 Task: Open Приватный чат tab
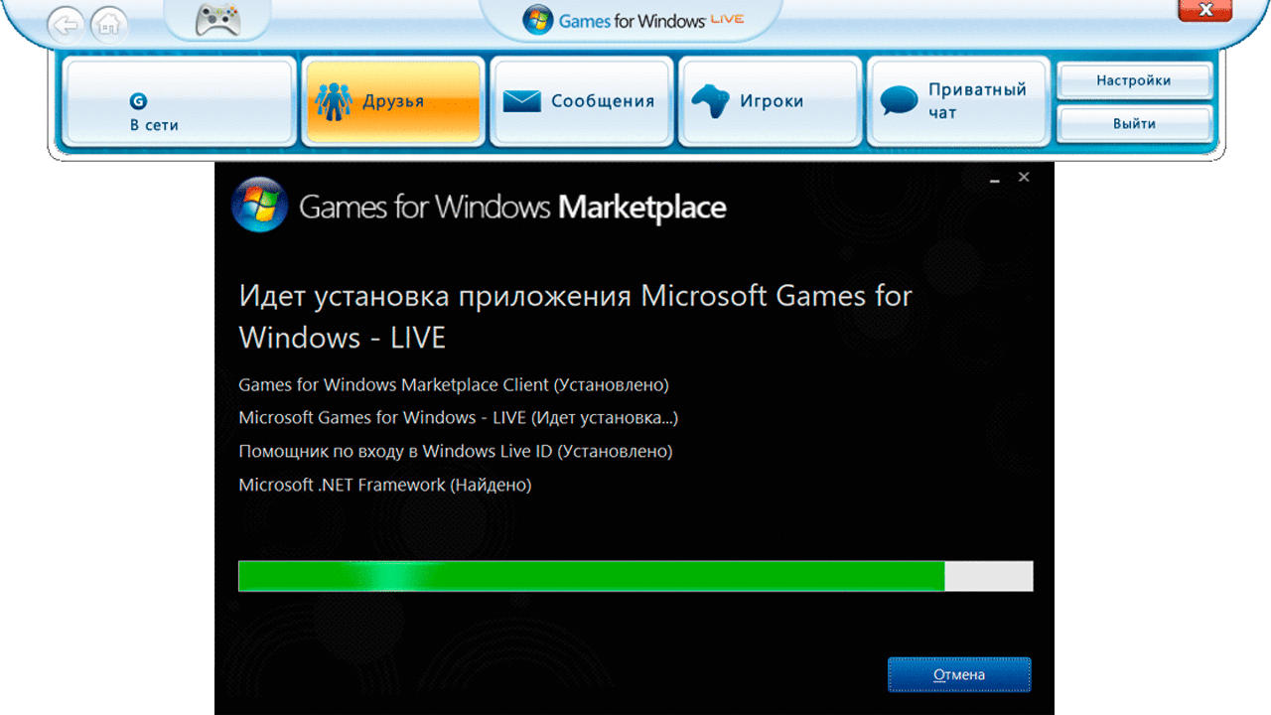pos(959,101)
